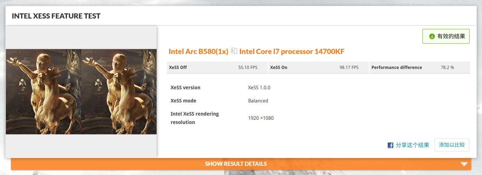The width and height of the screenshot is (482, 175).
Task: Select the XeSS Off label
Action: click(x=178, y=68)
